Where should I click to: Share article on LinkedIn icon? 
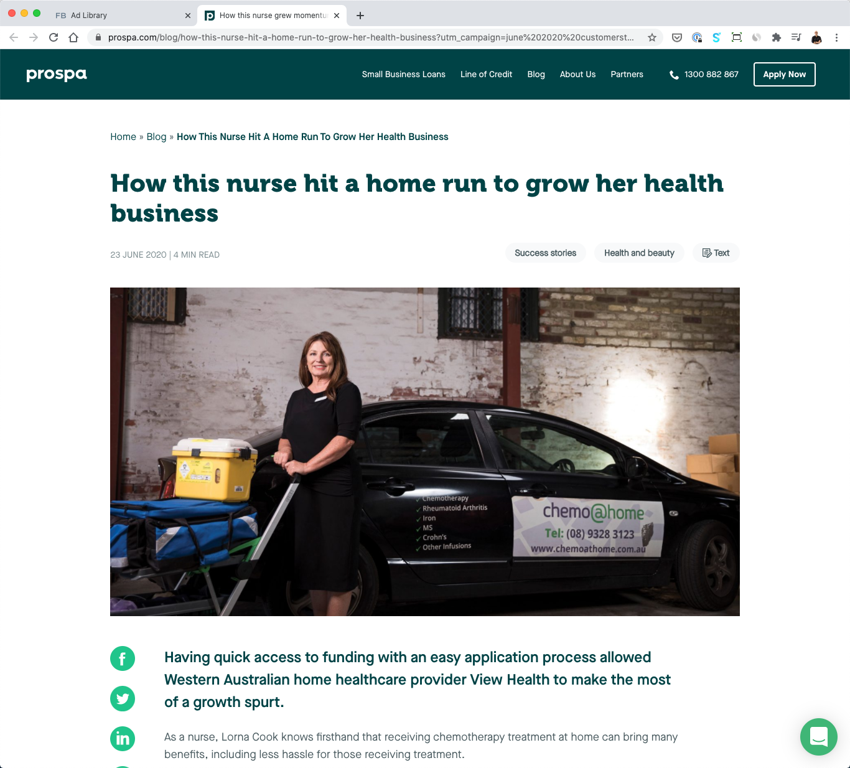click(x=123, y=738)
